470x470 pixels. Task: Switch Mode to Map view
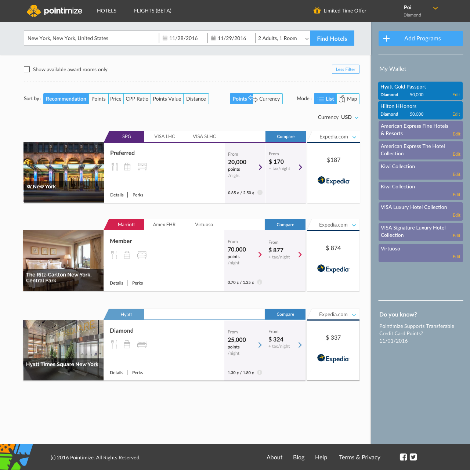[x=348, y=99]
